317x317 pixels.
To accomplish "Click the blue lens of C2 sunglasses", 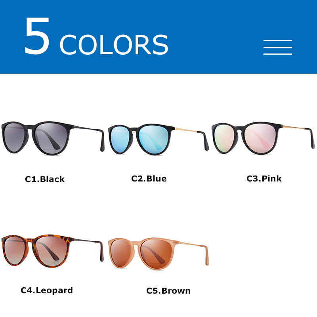I will [154, 139].
